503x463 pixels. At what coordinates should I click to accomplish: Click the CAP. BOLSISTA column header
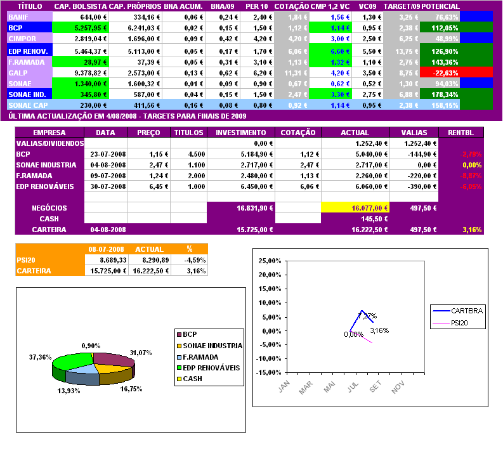81,6
